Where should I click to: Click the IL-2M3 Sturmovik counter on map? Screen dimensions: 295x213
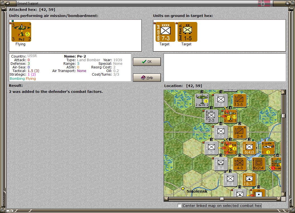point(276,164)
